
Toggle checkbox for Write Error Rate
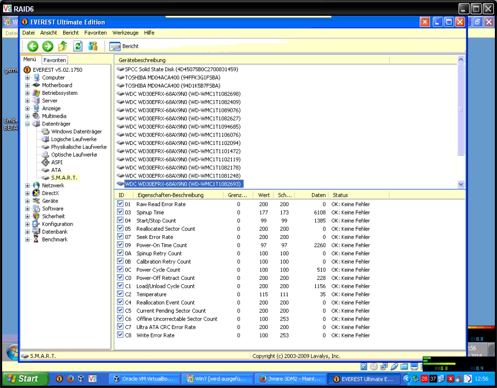click(x=120, y=335)
